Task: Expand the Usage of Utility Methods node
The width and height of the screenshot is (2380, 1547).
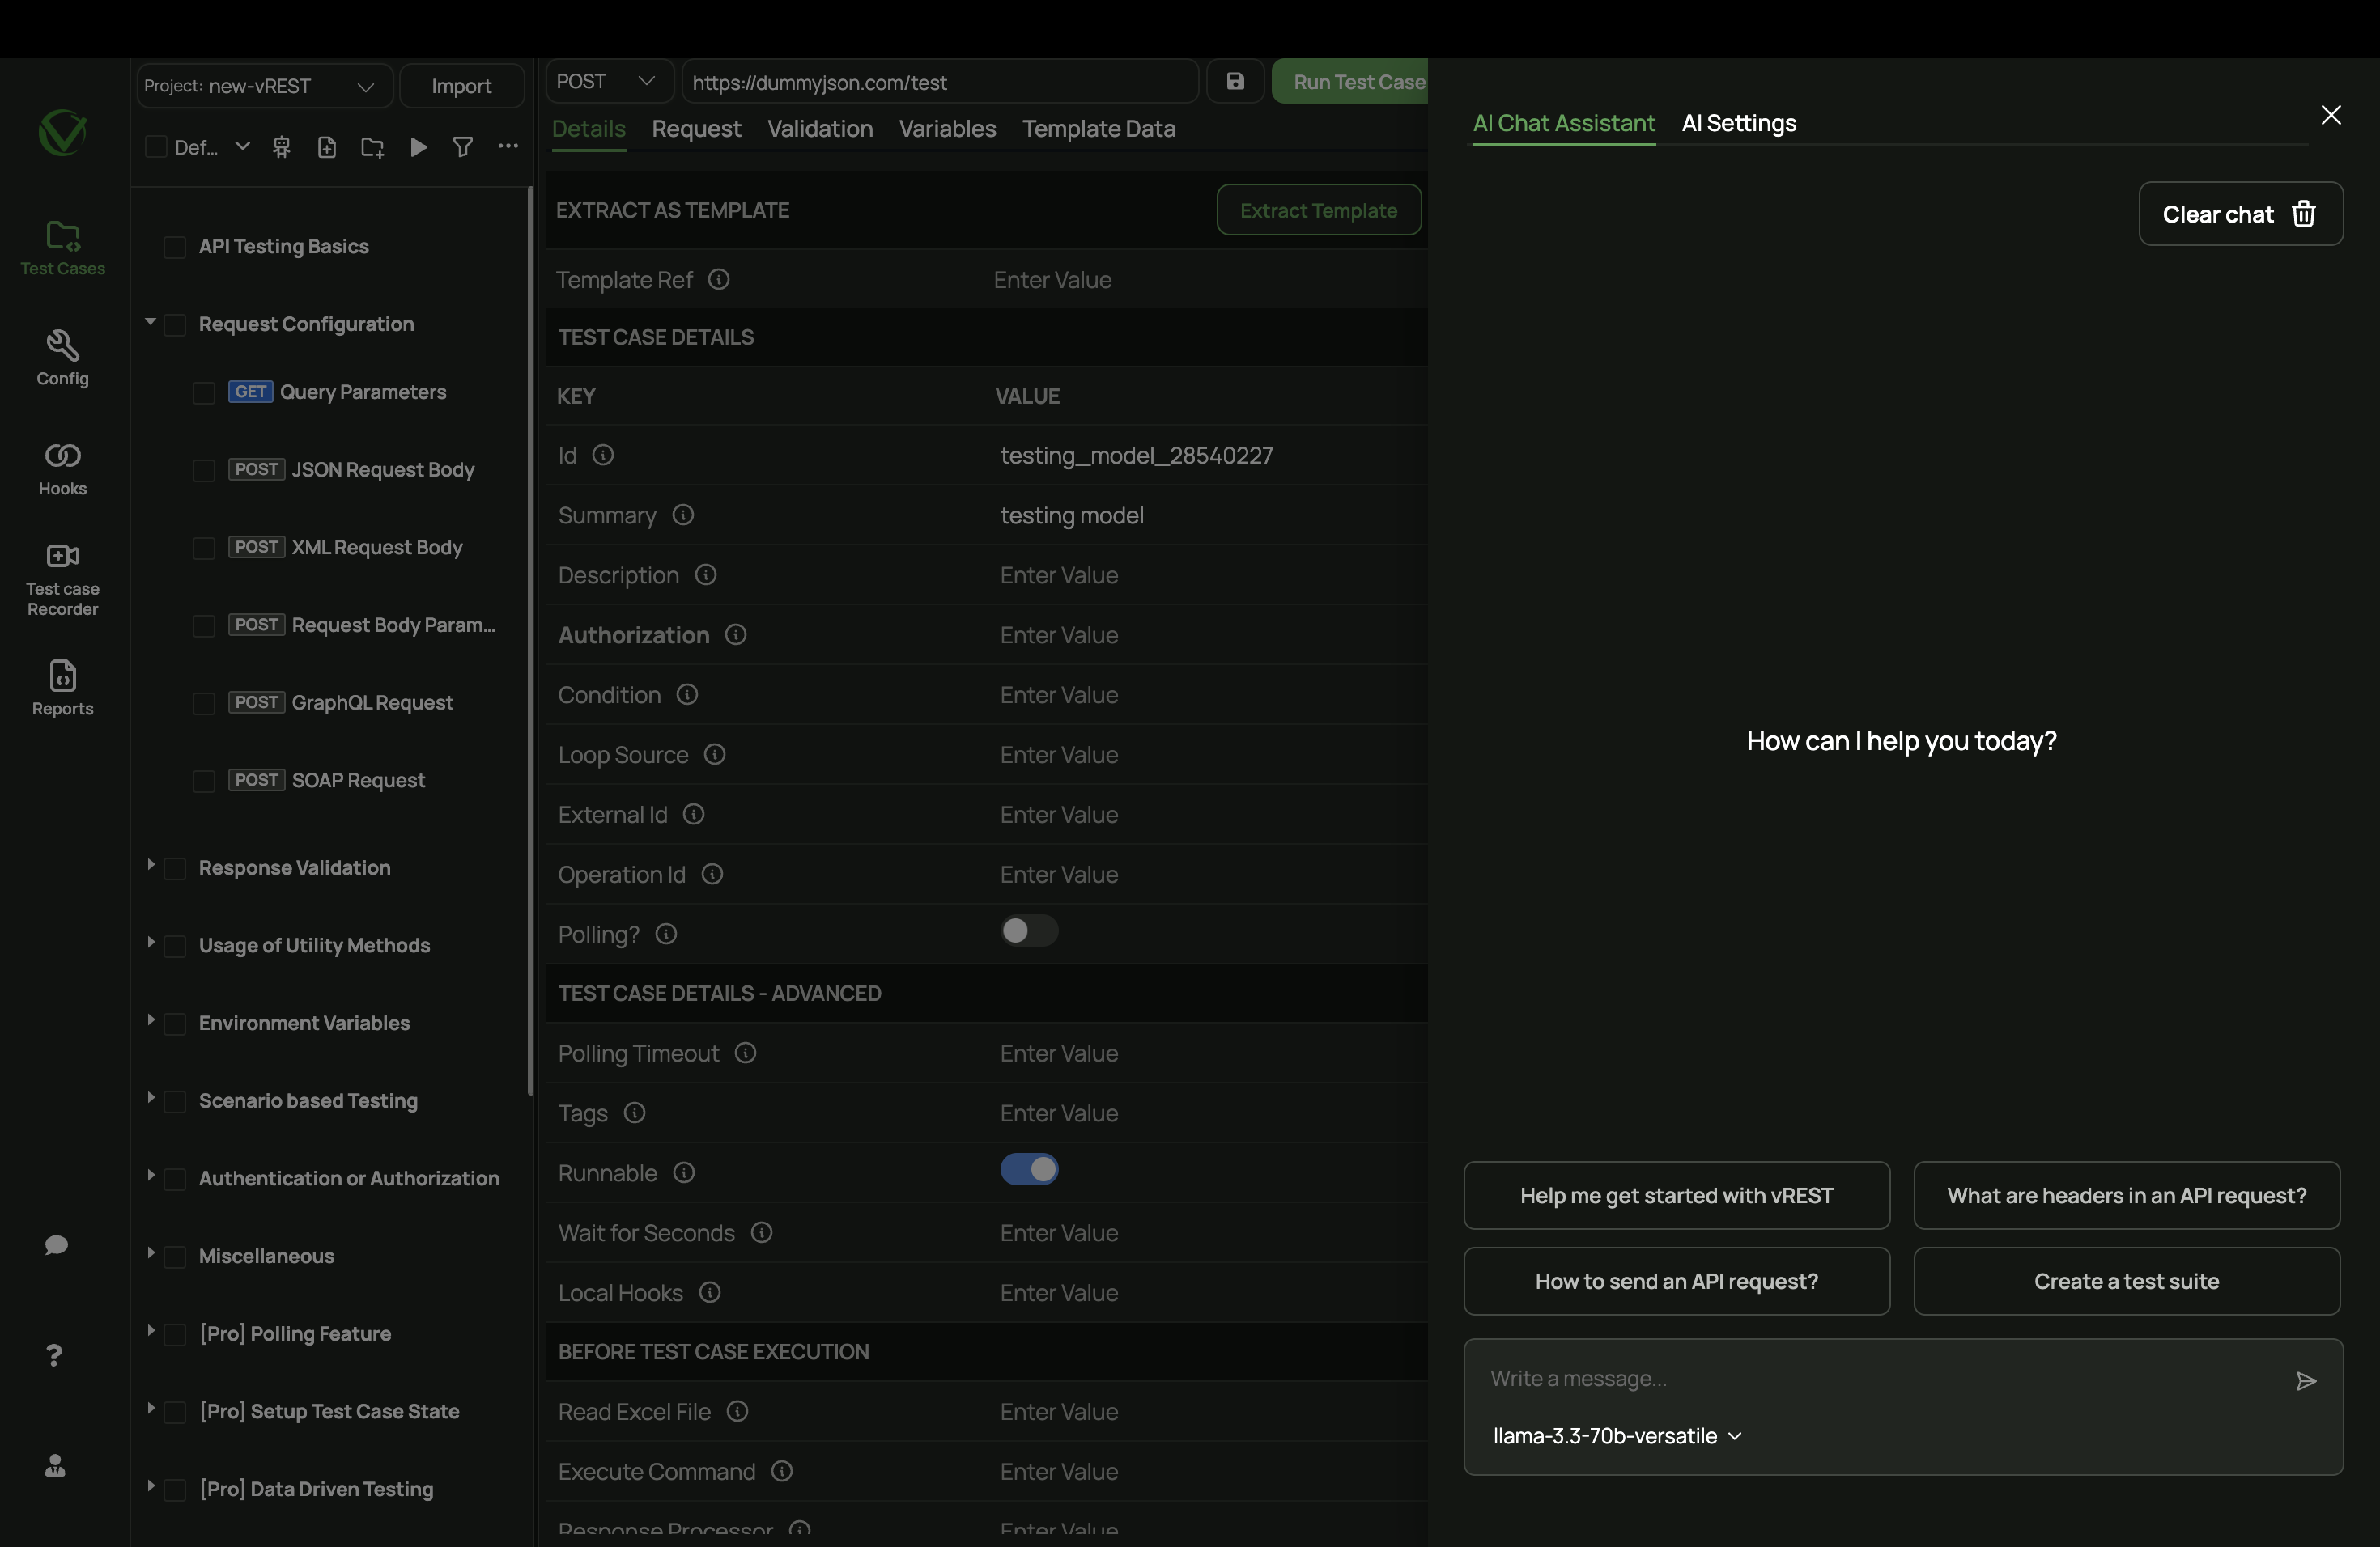Action: 150,943
